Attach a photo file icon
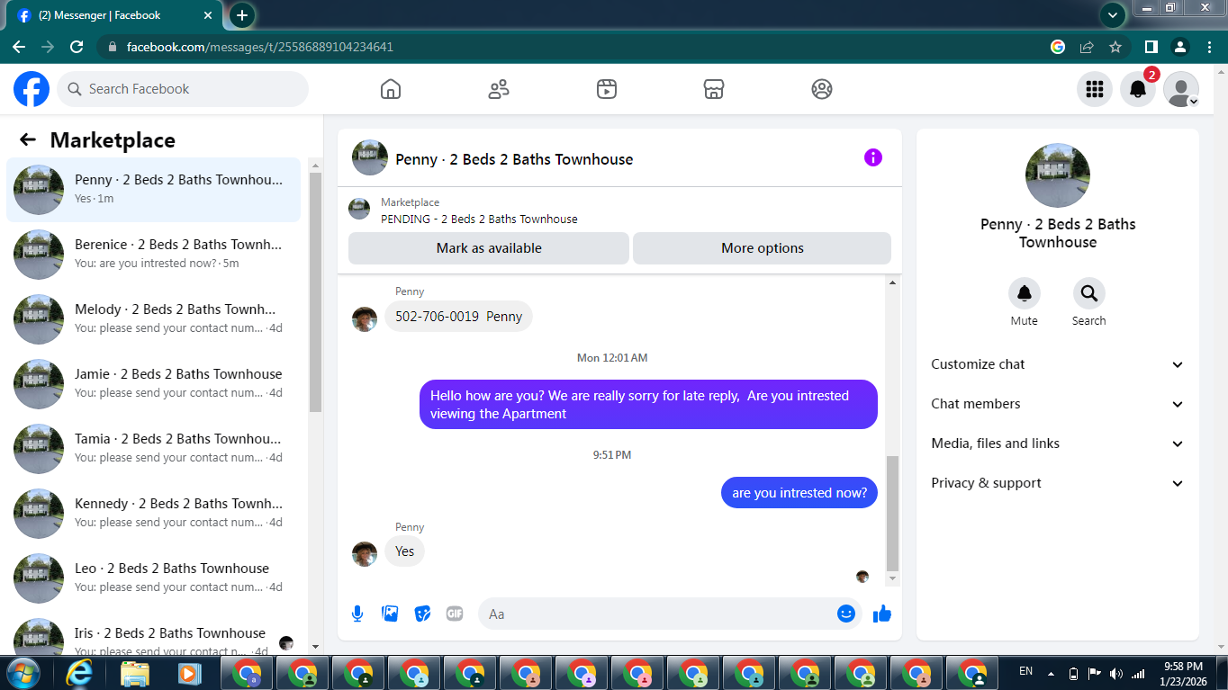The image size is (1228, 690). 390,614
